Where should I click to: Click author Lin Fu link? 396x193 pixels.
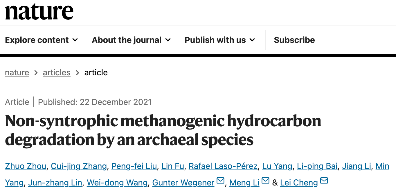click(173, 166)
